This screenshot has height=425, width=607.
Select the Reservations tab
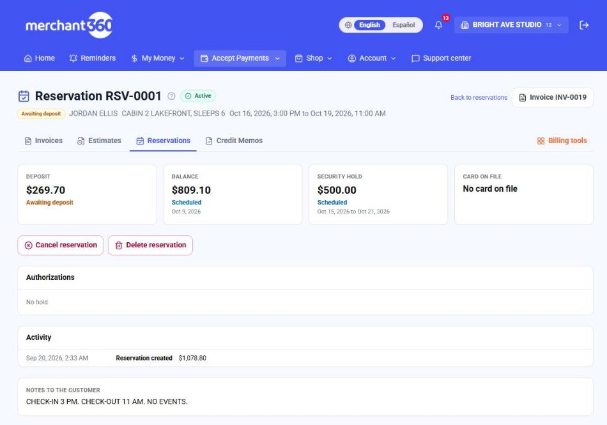pyautogui.click(x=163, y=141)
